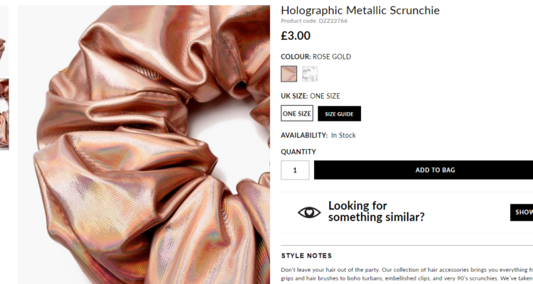Click the STYLE NOTES heading

click(x=306, y=256)
